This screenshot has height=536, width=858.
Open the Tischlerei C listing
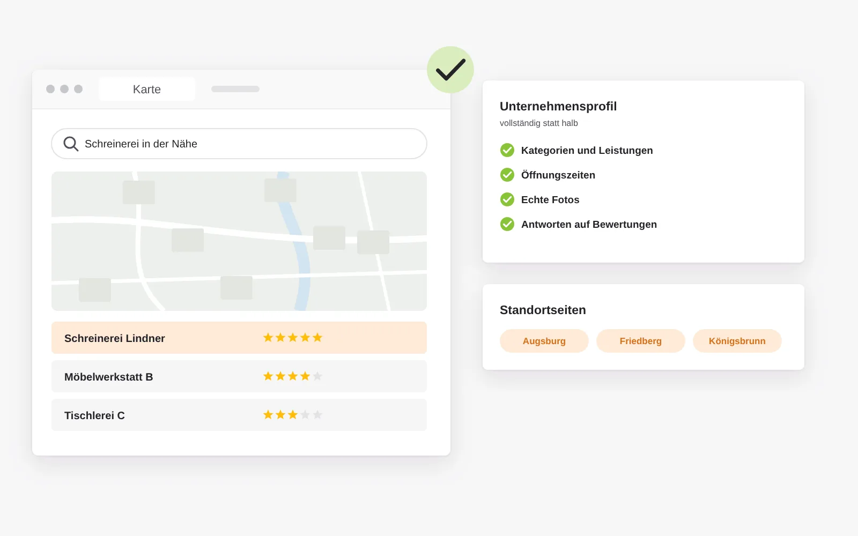click(x=239, y=415)
